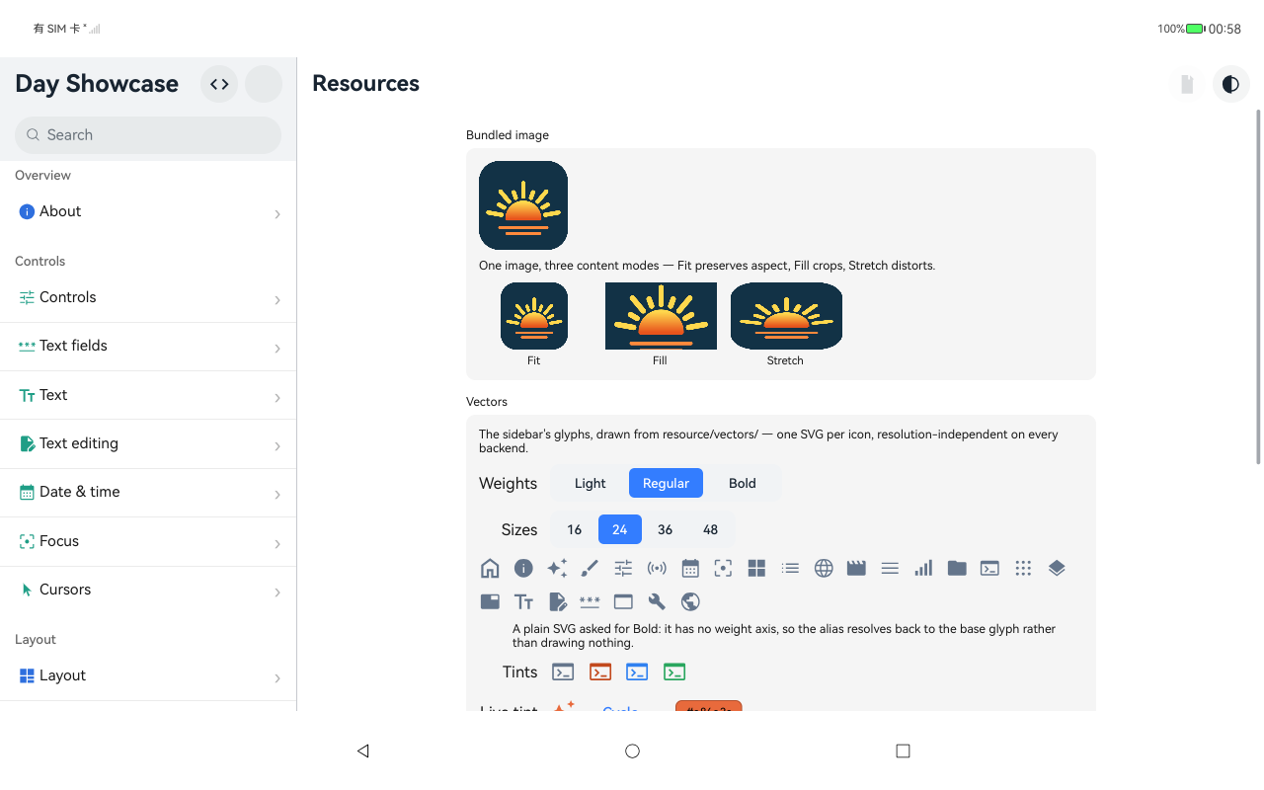
Task: Expand the Cursors row chevron
Action: [277, 592]
